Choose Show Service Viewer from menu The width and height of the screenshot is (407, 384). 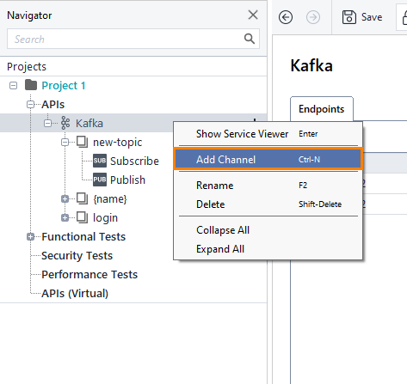pyautogui.click(x=268, y=134)
